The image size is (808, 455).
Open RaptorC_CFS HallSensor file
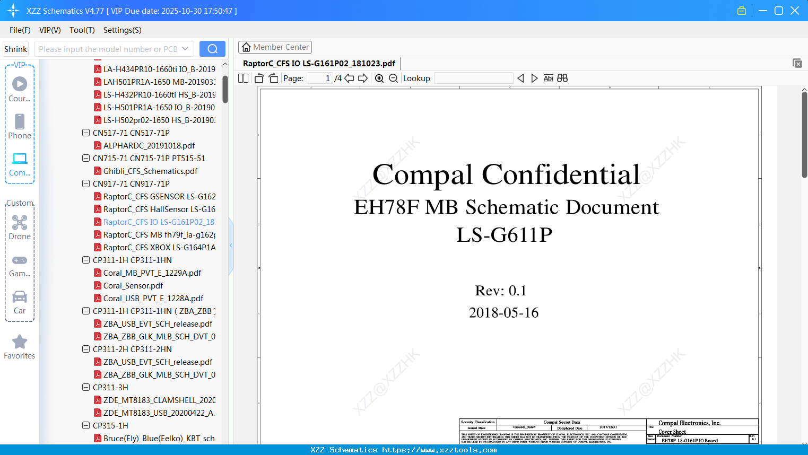159,209
